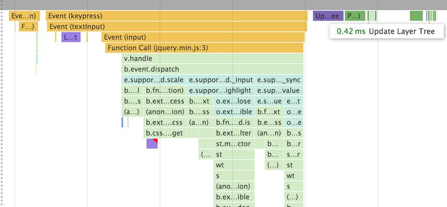Select the purple L...t layout block

71,37
